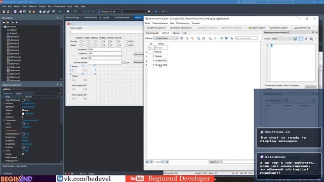Image resolution: width=324 pixels, height=182 pixels.
Task: Click the move-up arrow icon in Structure panel toolbar
Action: click(13, 22)
